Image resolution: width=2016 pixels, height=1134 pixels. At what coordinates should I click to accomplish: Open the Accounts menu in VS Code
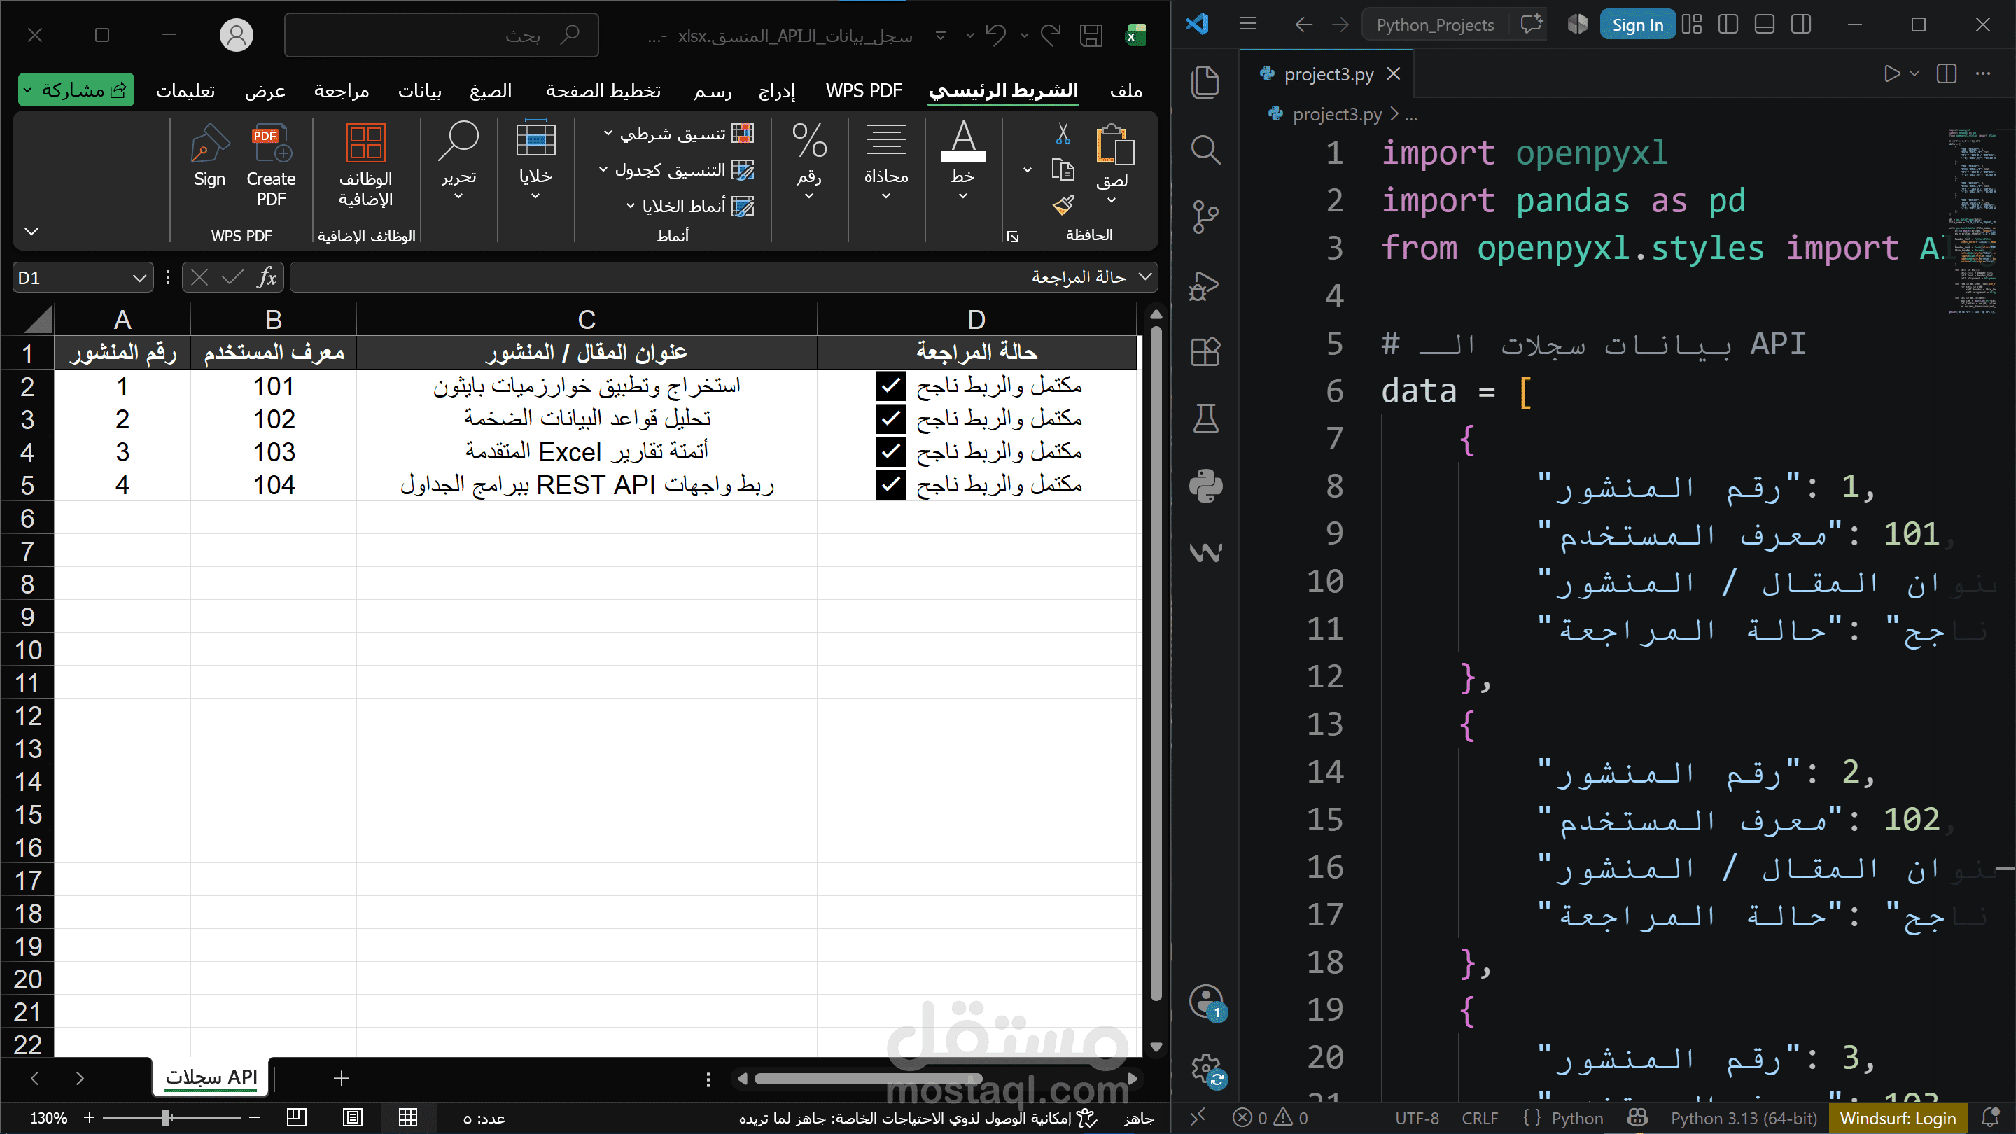click(1206, 1000)
